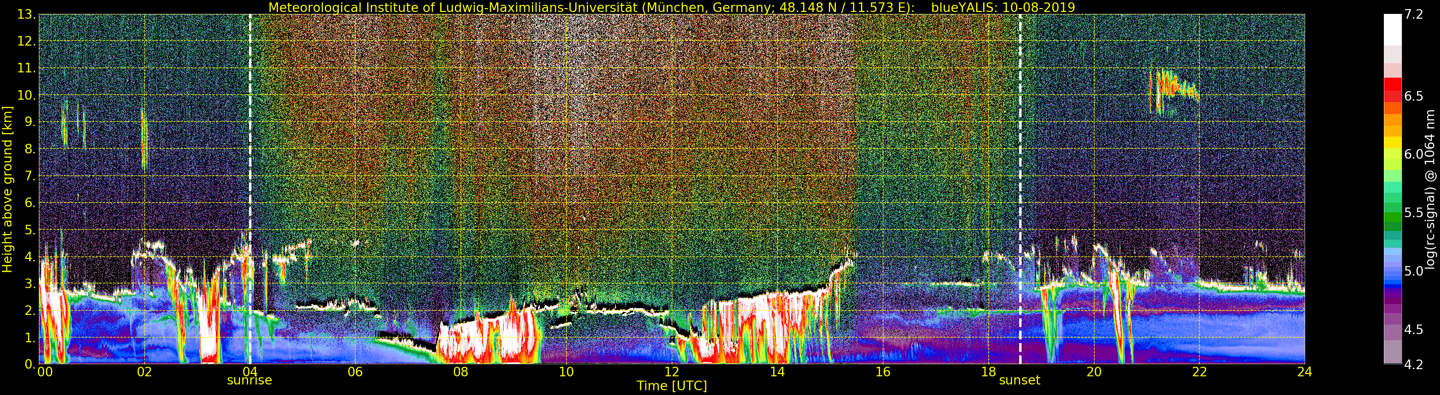Select the 'sunrise' label below the time axis

coord(250,381)
